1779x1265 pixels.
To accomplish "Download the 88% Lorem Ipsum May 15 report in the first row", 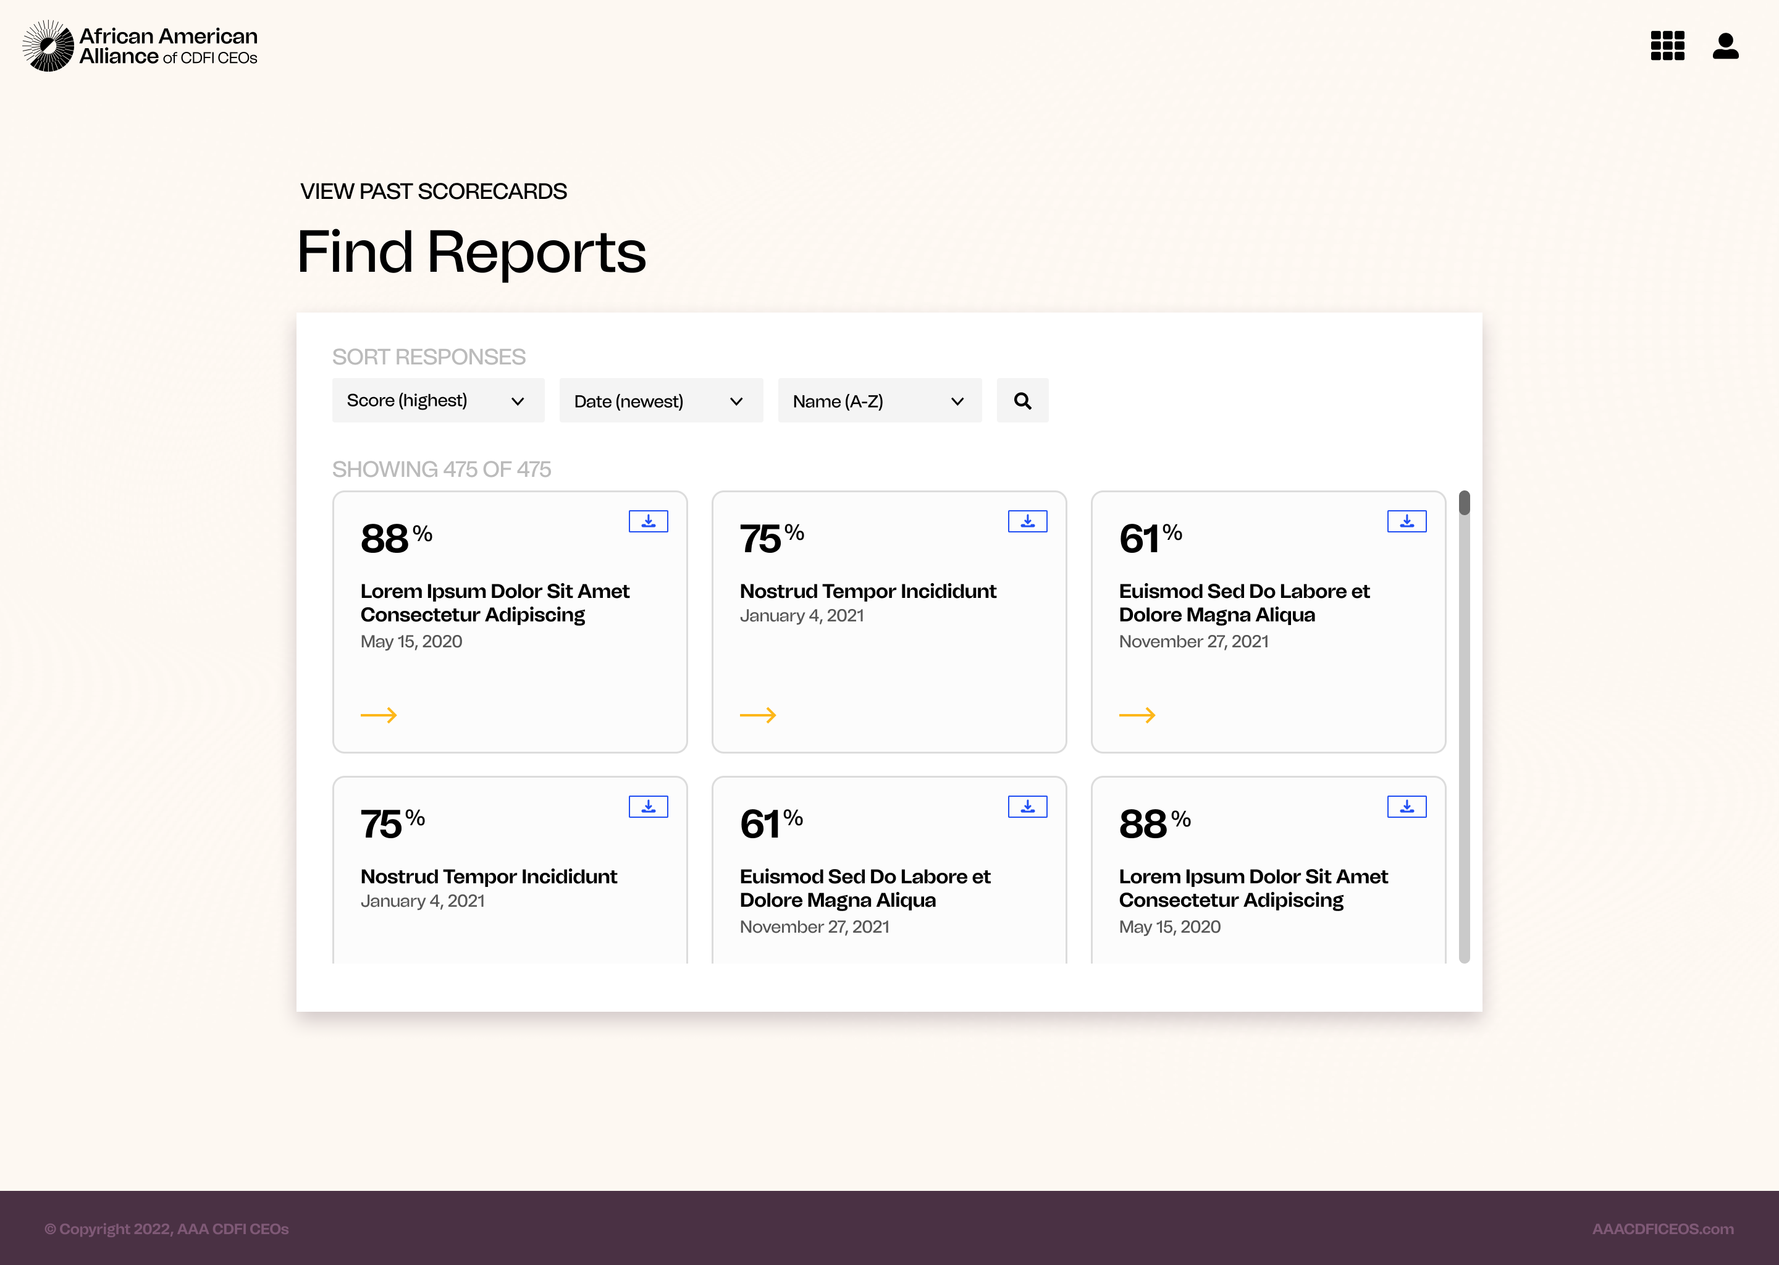I will point(648,521).
